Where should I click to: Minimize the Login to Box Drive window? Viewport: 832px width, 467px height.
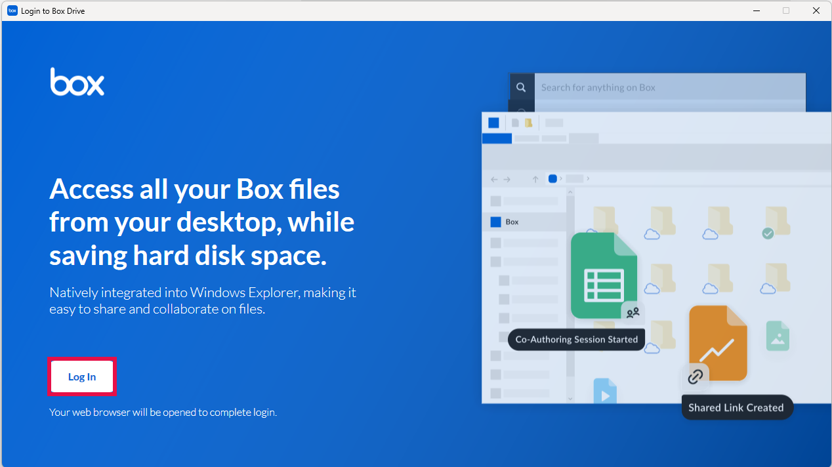pyautogui.click(x=756, y=10)
